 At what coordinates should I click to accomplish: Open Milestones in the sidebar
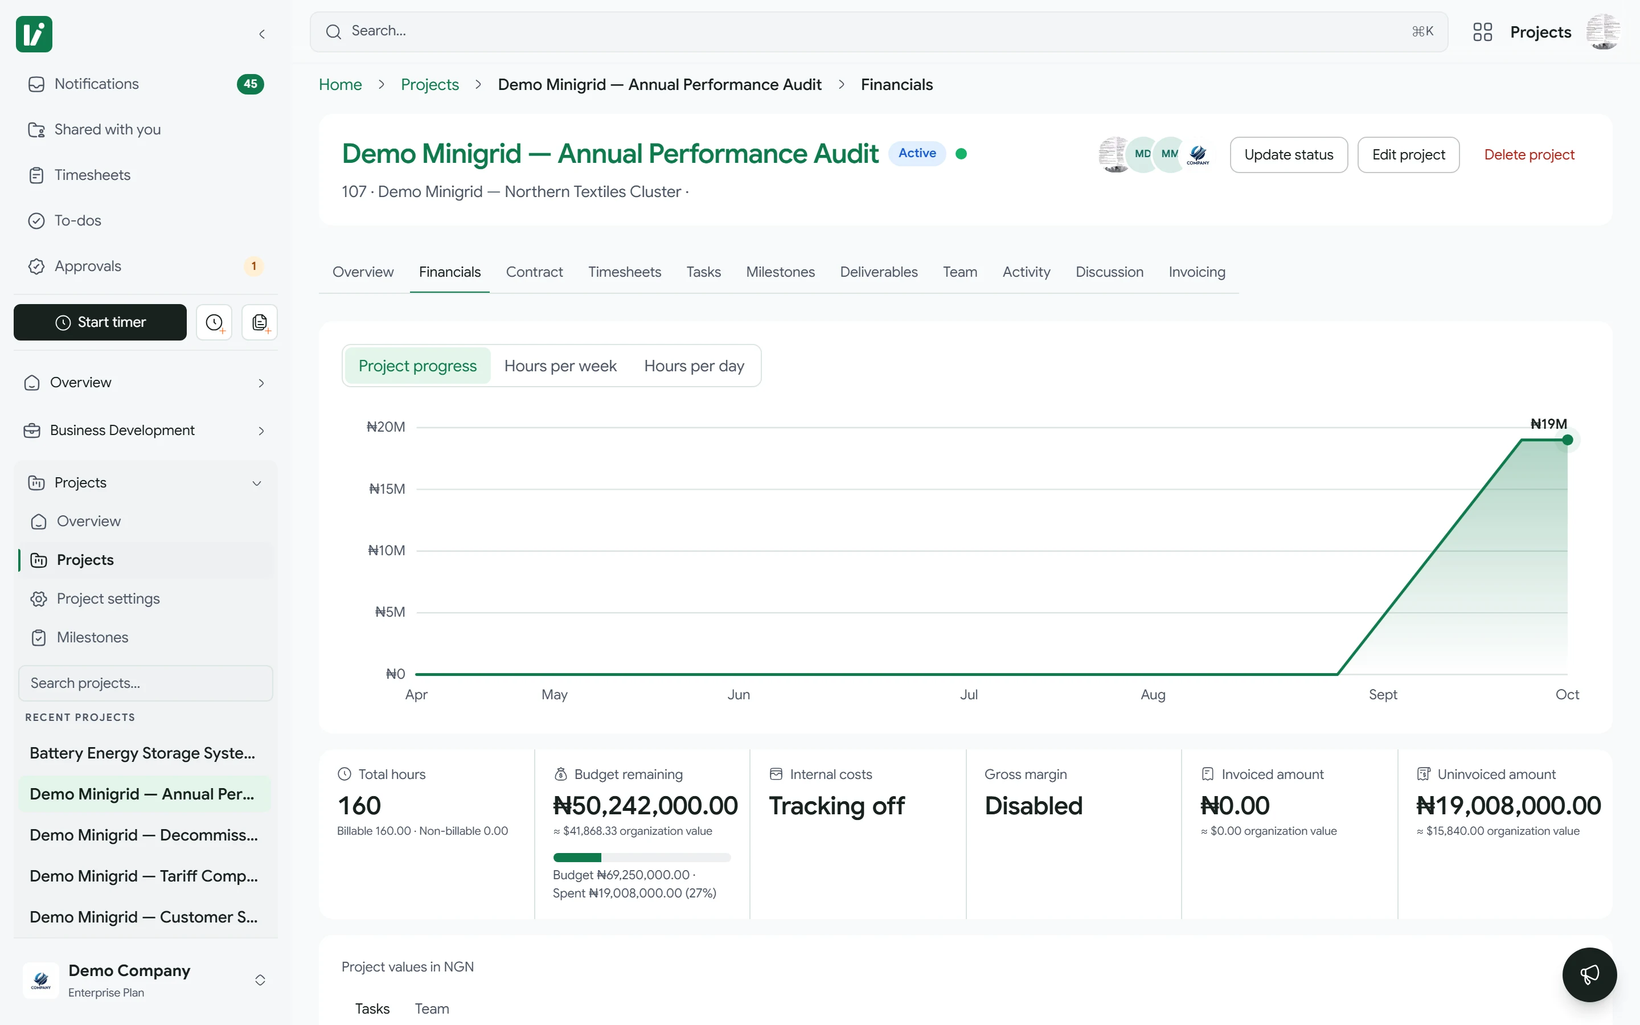(x=146, y=637)
